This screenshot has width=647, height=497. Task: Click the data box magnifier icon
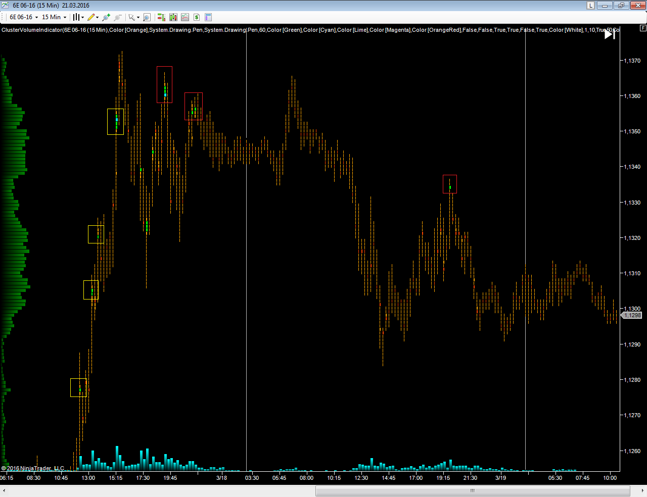[147, 17]
